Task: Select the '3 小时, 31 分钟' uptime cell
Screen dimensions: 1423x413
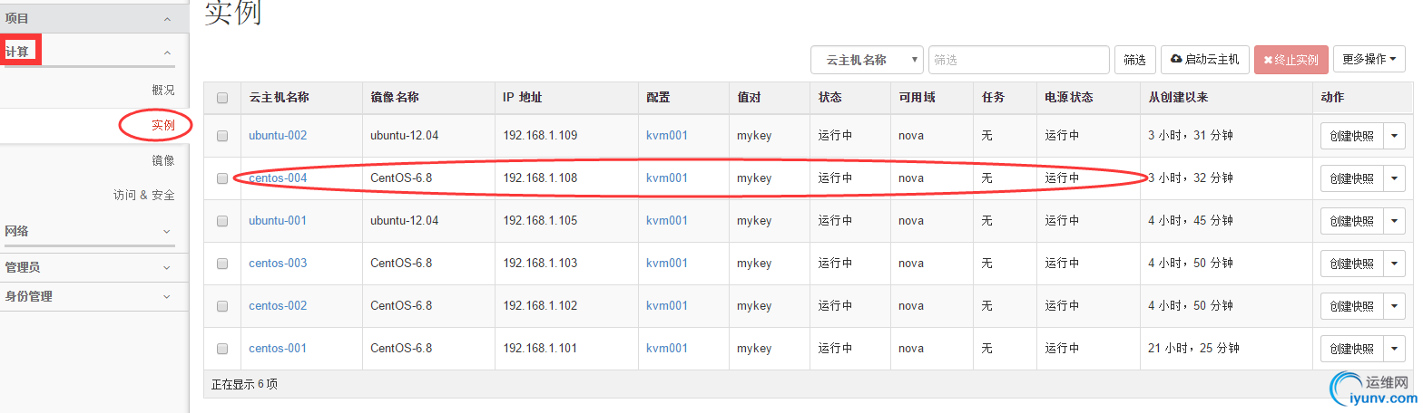Action: coord(1191,136)
